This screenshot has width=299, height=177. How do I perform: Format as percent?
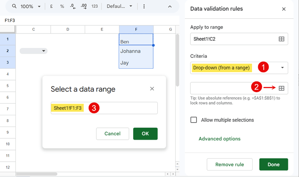[x=62, y=6]
